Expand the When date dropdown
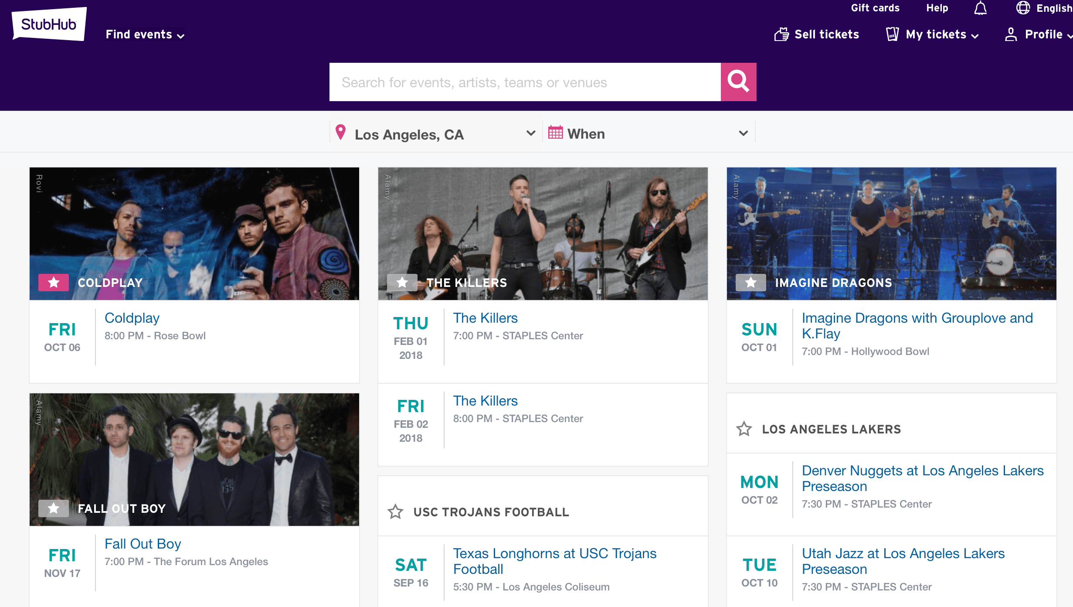This screenshot has width=1073, height=607. [x=744, y=133]
